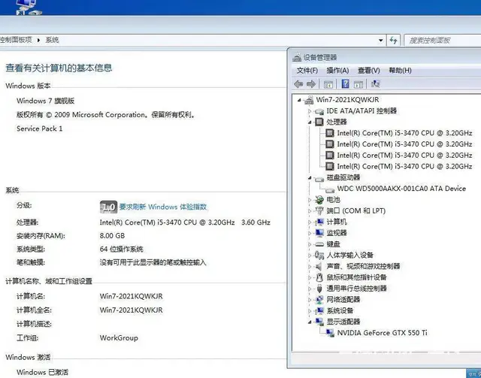The width and height of the screenshot is (481, 378).
Task: Click the 控制面板项 breadcrumb segment
Action: coord(16,40)
